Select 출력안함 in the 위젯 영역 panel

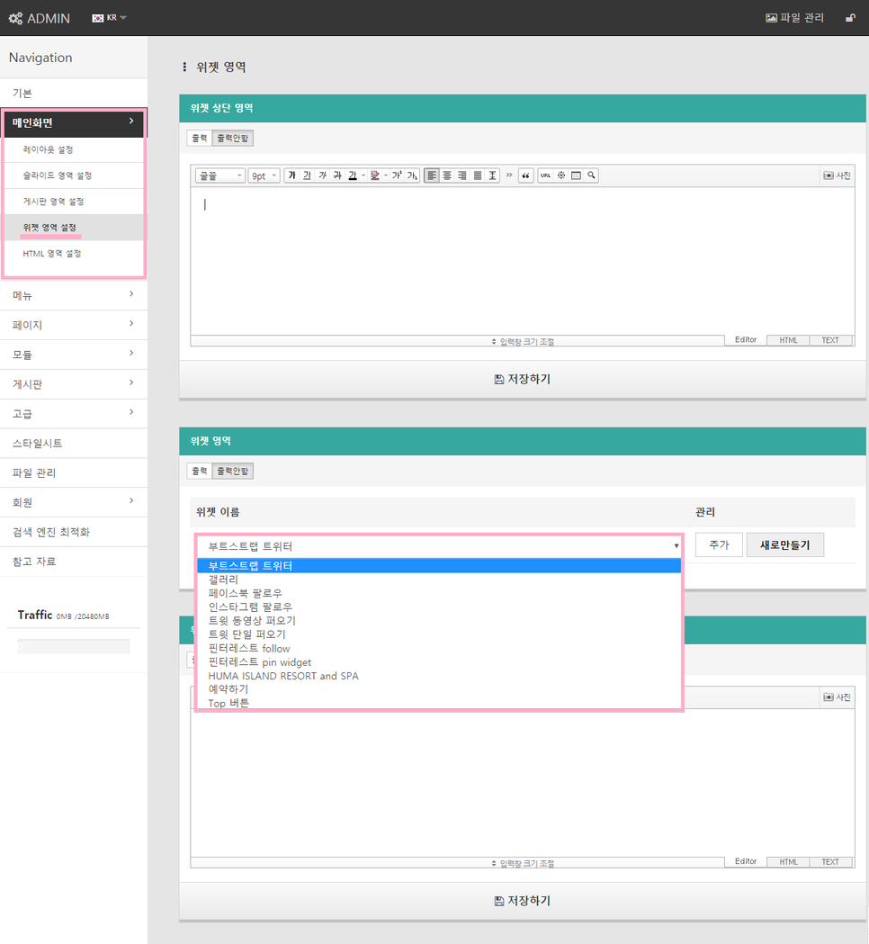233,471
